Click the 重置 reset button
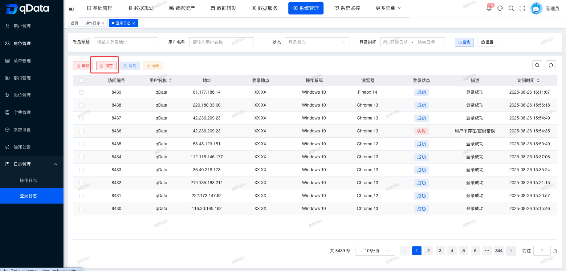This screenshot has height=271, width=566. (x=487, y=42)
